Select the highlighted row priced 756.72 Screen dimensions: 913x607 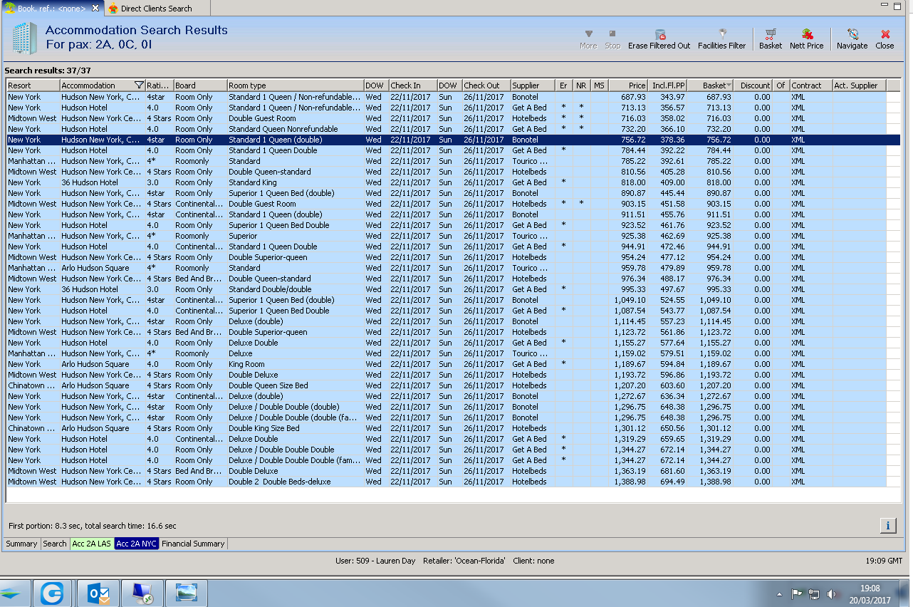[x=453, y=140]
